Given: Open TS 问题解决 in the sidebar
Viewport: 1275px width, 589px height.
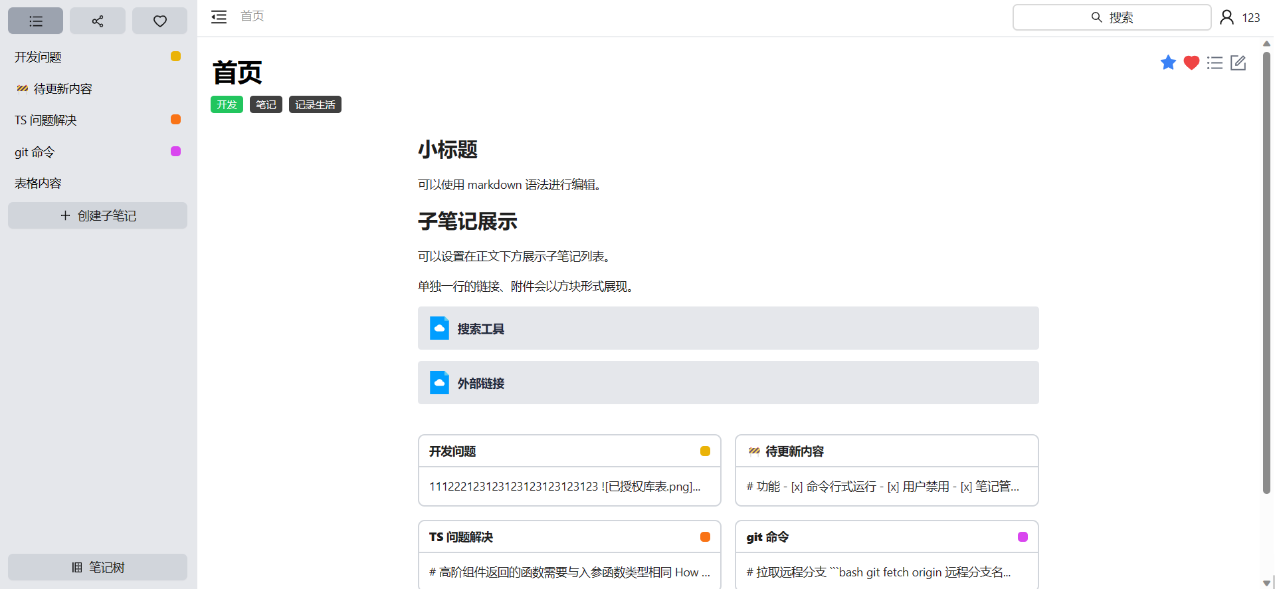Looking at the screenshot, I should pyautogui.click(x=98, y=120).
